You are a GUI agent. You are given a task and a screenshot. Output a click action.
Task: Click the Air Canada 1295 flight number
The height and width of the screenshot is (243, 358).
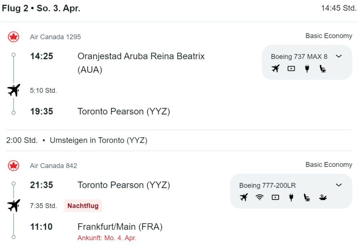click(x=55, y=37)
